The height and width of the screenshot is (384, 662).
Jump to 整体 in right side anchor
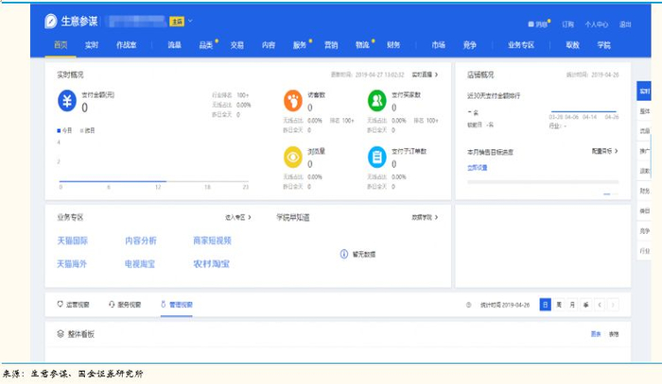tap(644, 111)
